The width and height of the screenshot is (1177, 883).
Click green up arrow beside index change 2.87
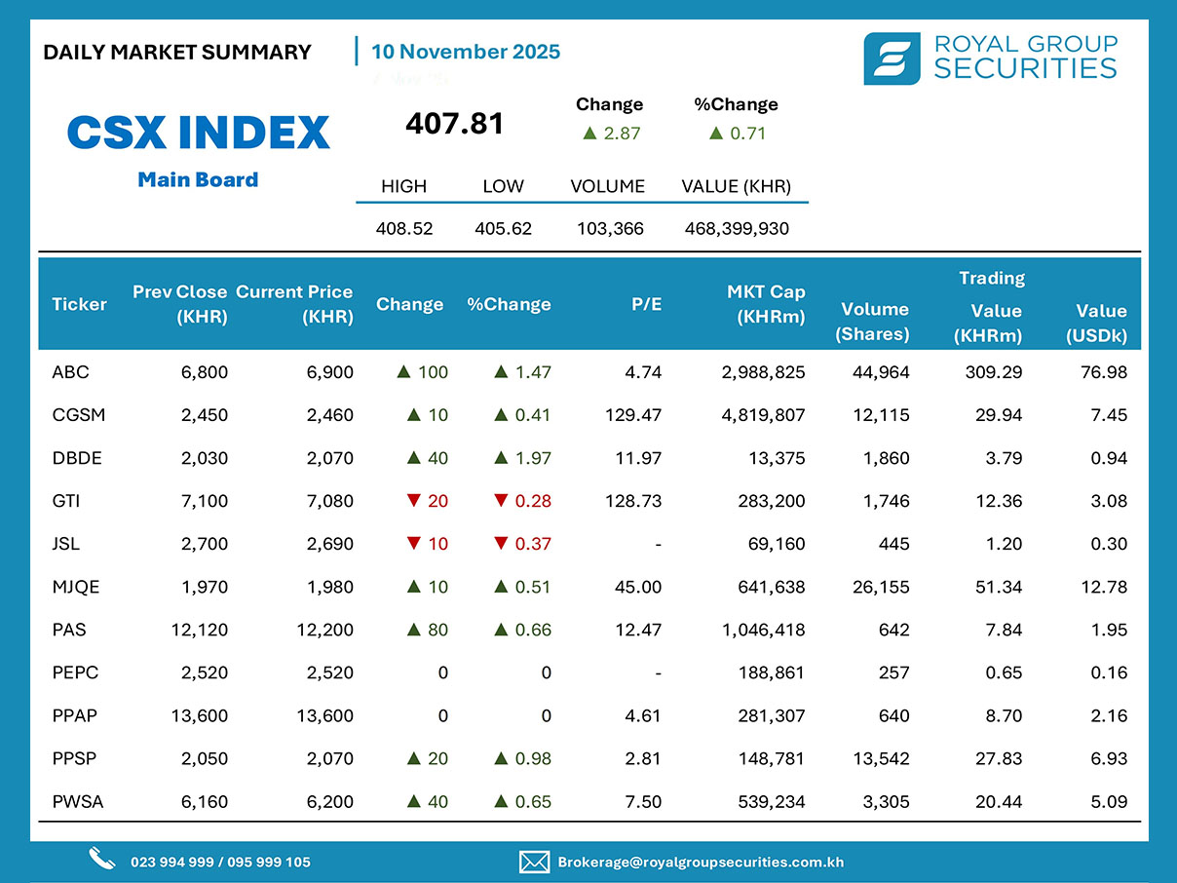click(x=588, y=134)
